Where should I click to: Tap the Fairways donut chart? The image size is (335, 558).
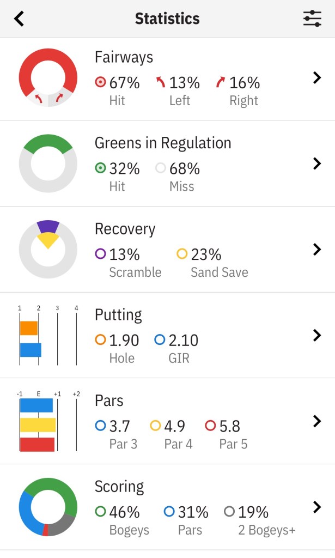[48, 77]
